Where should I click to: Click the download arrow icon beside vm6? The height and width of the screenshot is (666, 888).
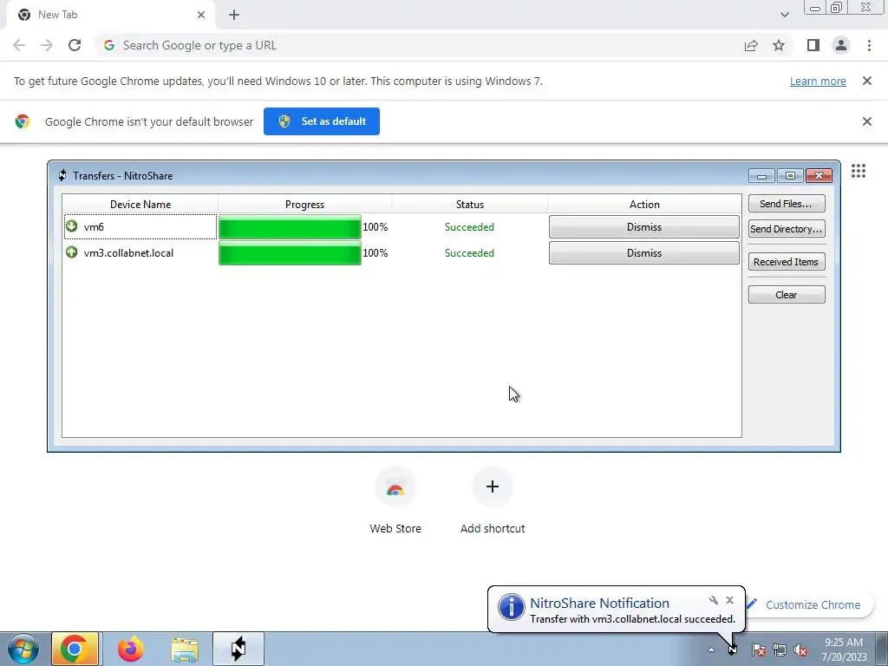coord(71,226)
